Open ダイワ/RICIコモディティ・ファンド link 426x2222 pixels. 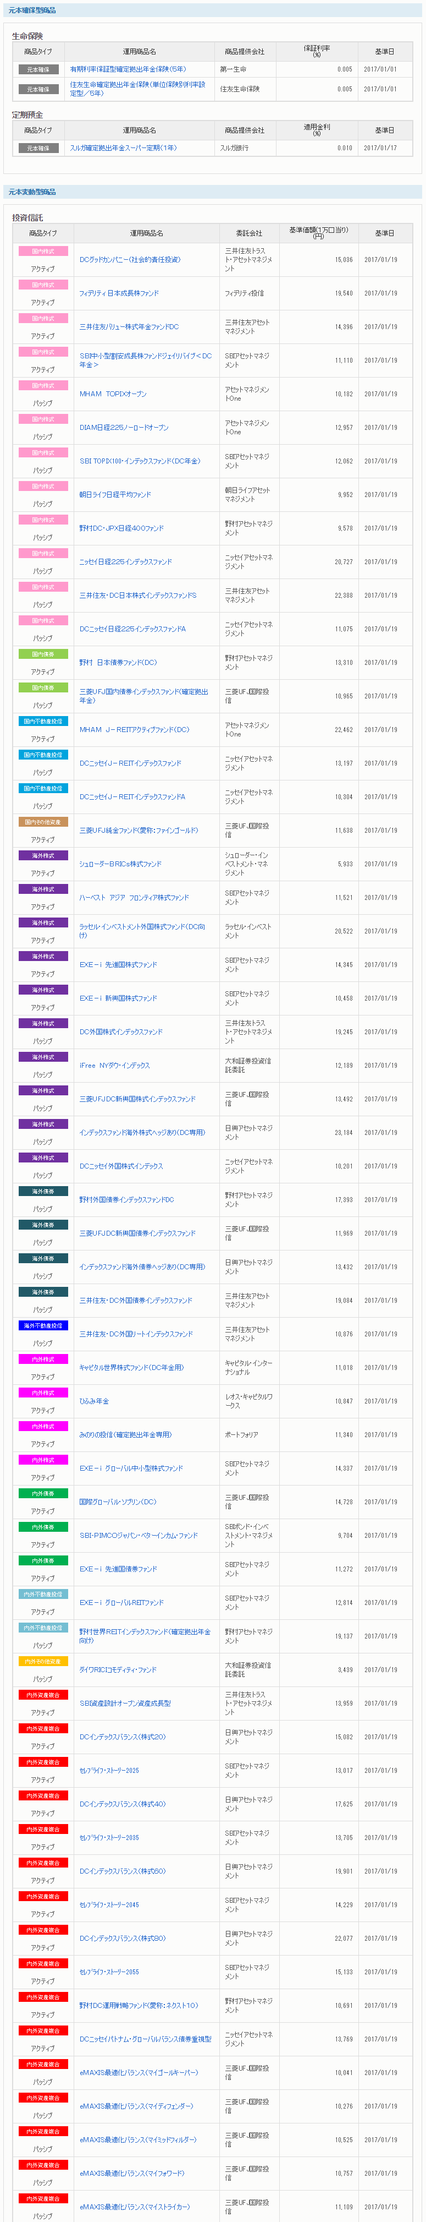click(118, 1670)
